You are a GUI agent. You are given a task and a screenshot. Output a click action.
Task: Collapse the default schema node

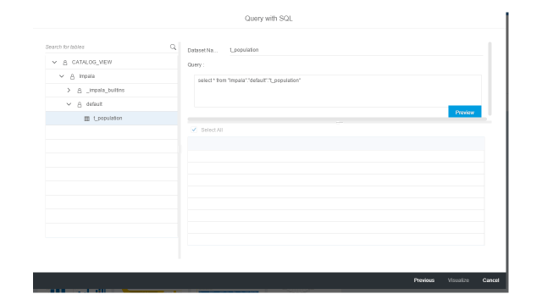pyautogui.click(x=69, y=104)
